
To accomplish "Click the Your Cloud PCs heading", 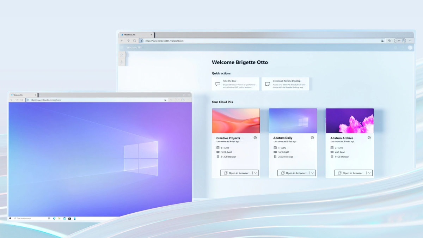I will coord(222,102).
